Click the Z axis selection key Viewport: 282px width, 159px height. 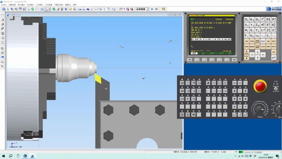245,91
